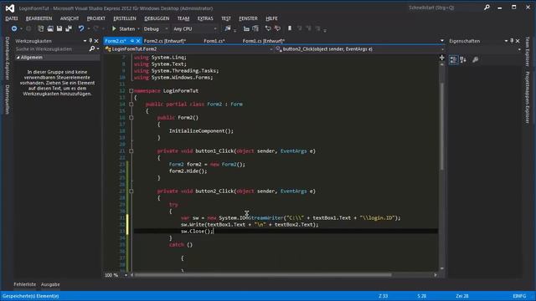Open the Fehlerliste tab at the bottom
Screen dimensions: 536x301
pyautogui.click(x=25, y=284)
